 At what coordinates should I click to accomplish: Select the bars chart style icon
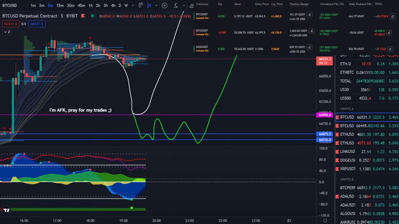point(141,5)
